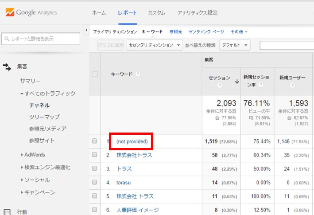Click total sessions value 2,093
This screenshot has height=215, width=314.
pyautogui.click(x=226, y=103)
